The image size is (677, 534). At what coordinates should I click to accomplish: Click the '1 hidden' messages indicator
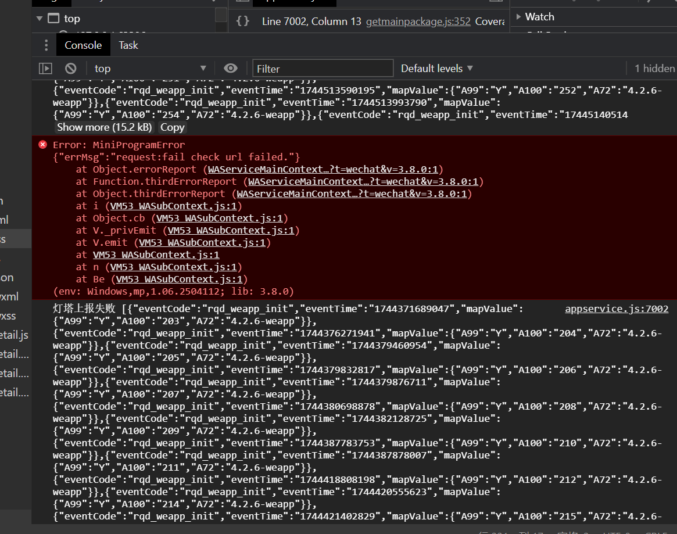[x=654, y=69]
